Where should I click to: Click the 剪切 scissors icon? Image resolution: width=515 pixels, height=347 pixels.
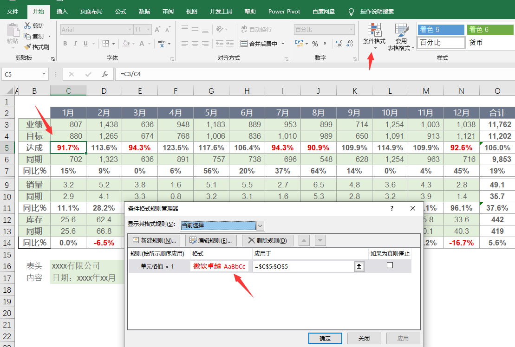pos(27,26)
